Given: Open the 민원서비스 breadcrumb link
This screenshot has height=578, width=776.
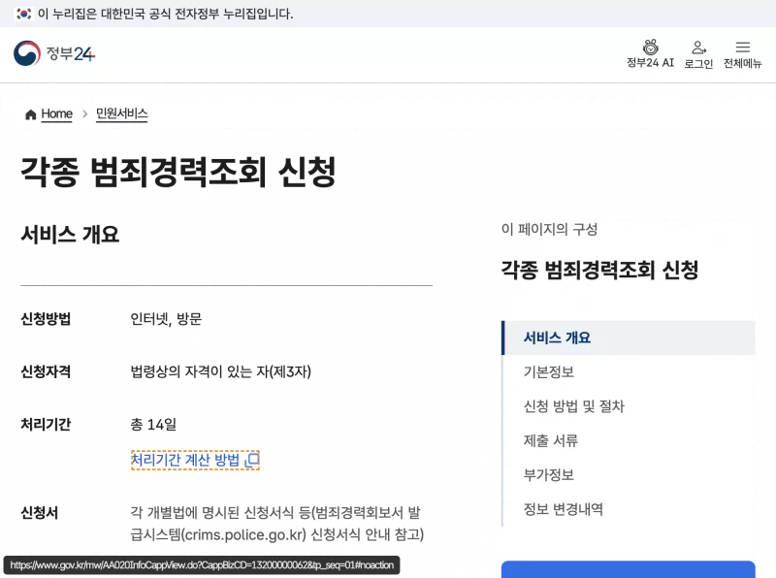Looking at the screenshot, I should pyautogui.click(x=122, y=113).
